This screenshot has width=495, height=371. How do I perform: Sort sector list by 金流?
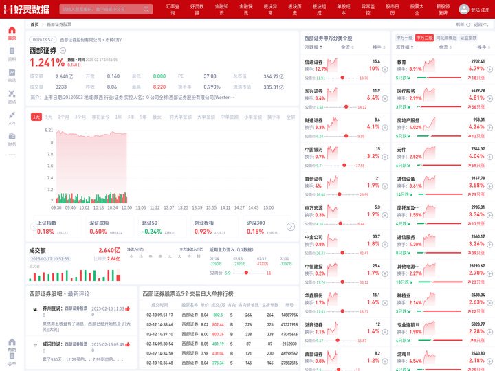(x=445, y=47)
